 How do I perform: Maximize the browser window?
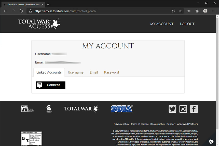[206, 3]
